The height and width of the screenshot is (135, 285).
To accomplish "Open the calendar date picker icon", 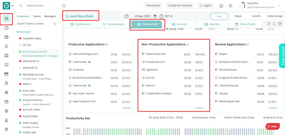I will coord(155,16).
